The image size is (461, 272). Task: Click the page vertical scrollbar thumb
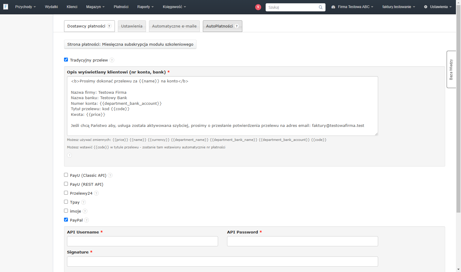point(458,109)
